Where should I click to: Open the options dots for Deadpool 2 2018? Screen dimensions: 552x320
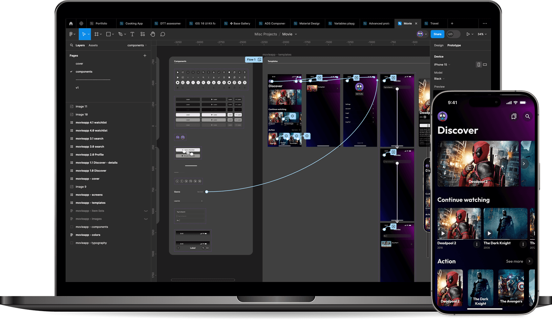(x=477, y=244)
